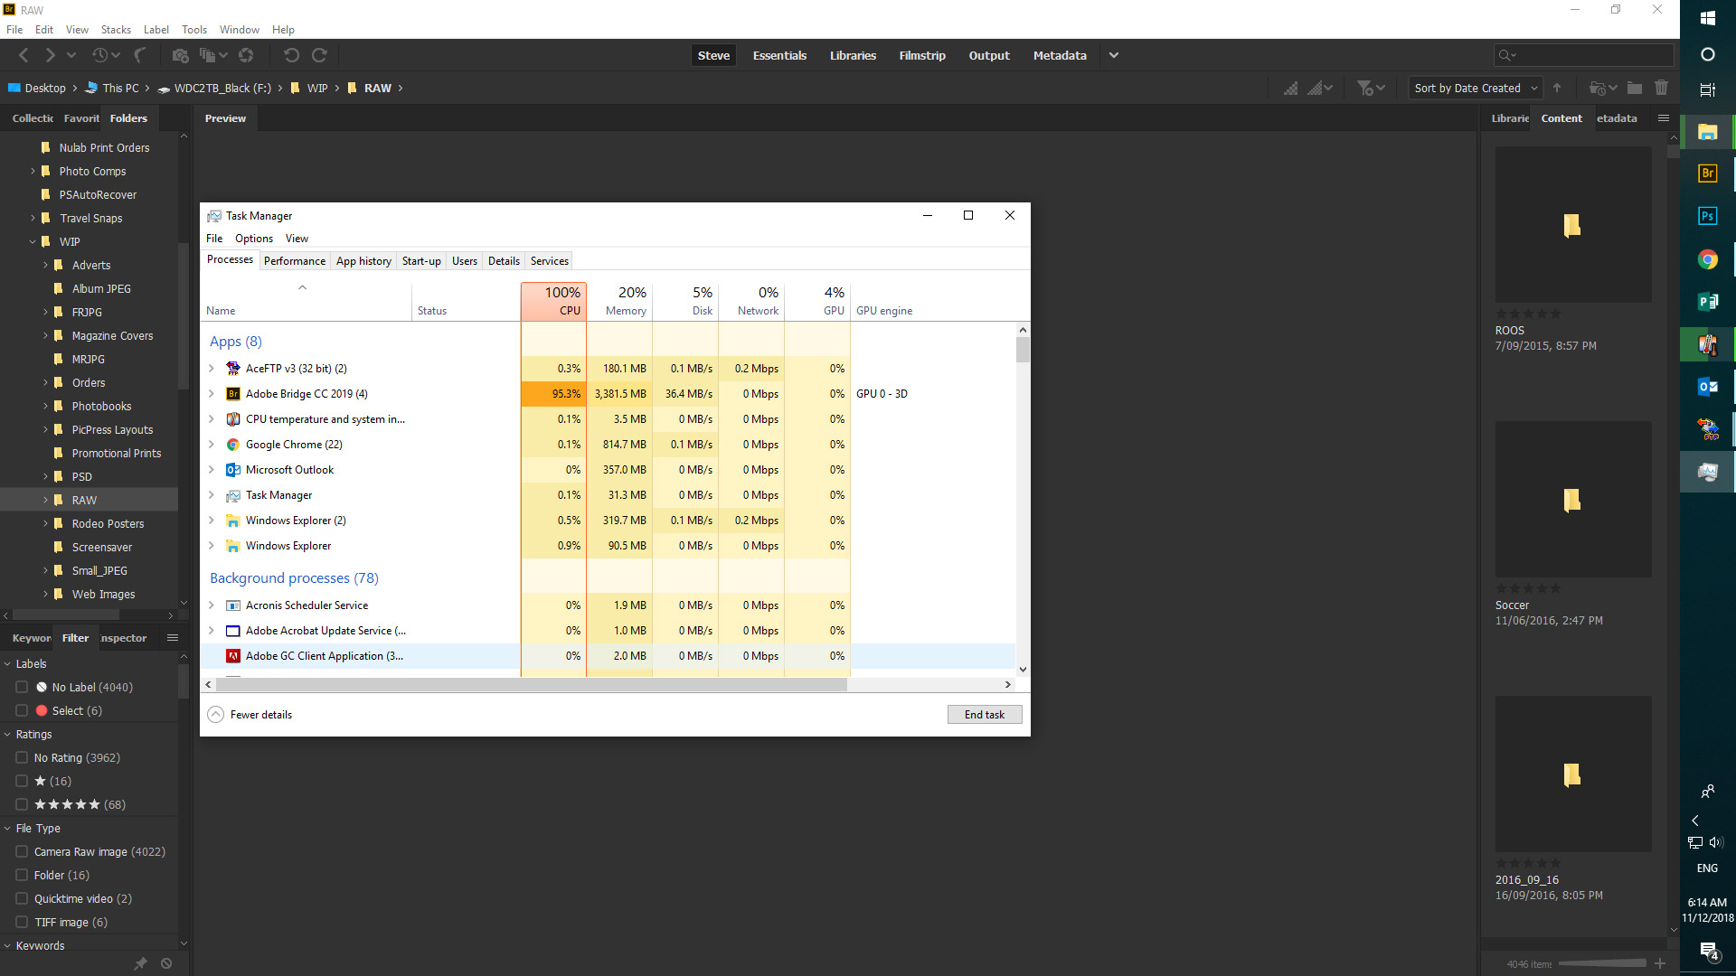Click the End task button
The width and height of the screenshot is (1736, 976).
(985, 715)
